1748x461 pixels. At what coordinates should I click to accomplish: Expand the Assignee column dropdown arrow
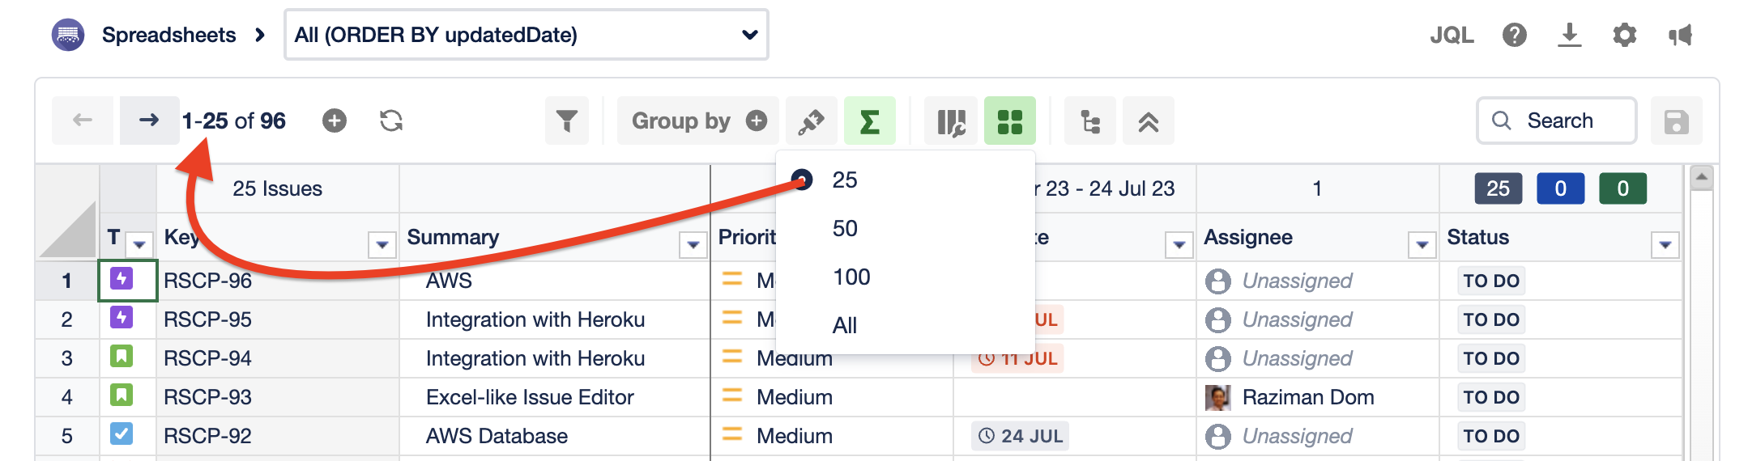(1422, 244)
